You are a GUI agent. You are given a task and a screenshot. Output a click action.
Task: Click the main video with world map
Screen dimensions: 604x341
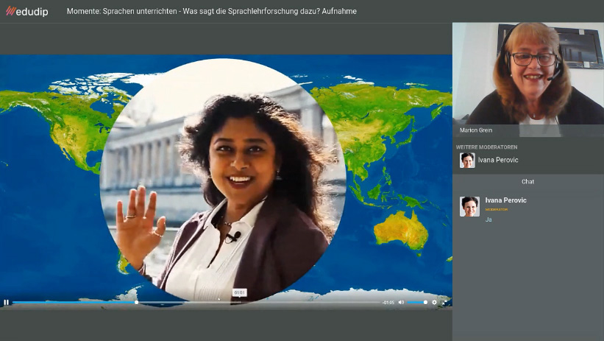pyautogui.click(x=226, y=177)
